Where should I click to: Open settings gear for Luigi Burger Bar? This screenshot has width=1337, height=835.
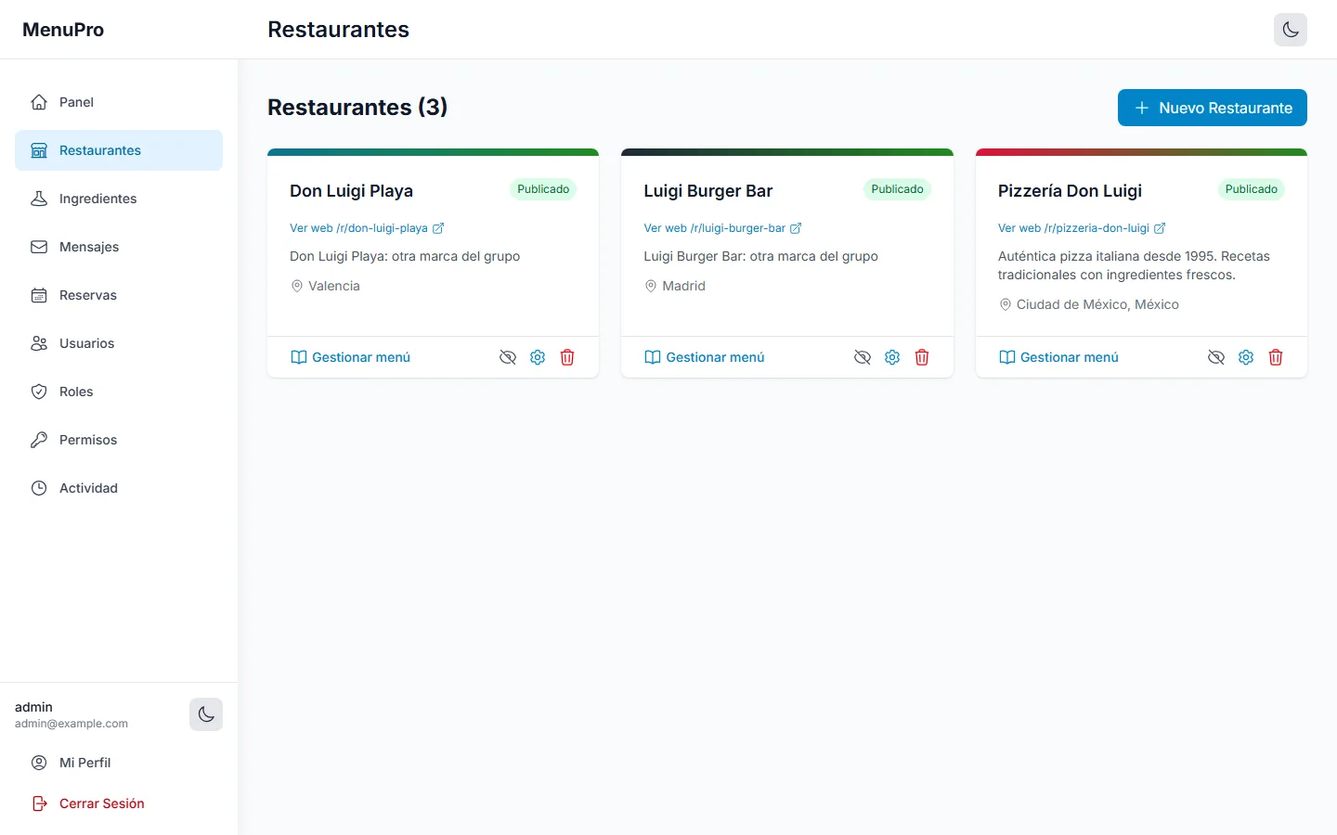click(x=892, y=357)
